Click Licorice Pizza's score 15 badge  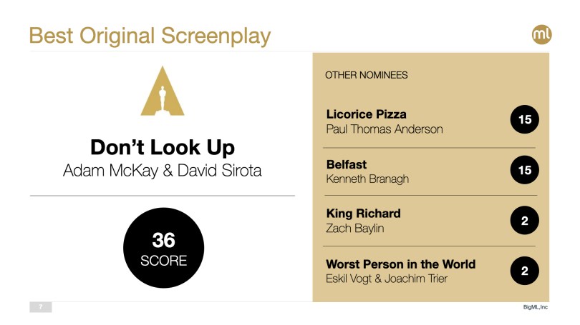pyautogui.click(x=524, y=120)
